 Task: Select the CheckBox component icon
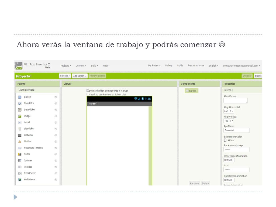coord(20,103)
